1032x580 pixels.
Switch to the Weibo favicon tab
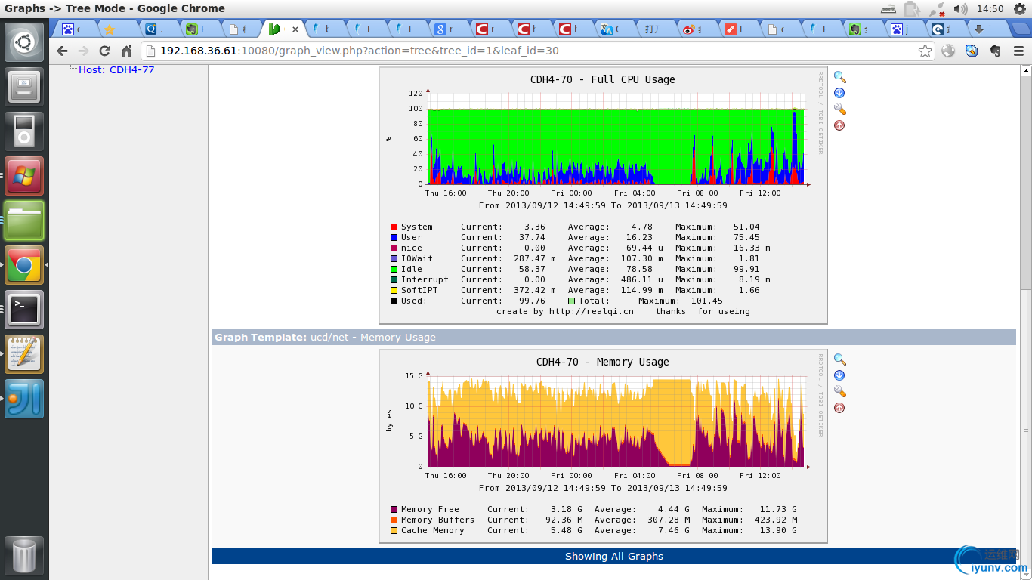click(x=697, y=29)
